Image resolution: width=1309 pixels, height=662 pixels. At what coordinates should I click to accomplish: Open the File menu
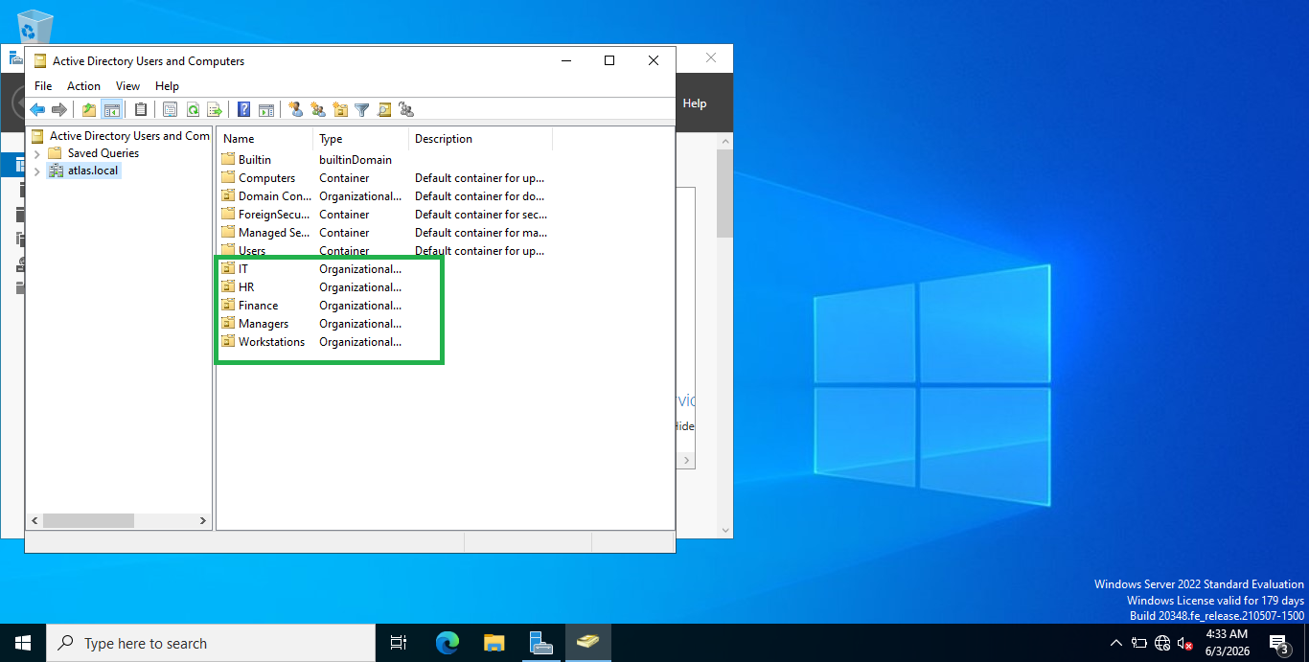pos(43,86)
